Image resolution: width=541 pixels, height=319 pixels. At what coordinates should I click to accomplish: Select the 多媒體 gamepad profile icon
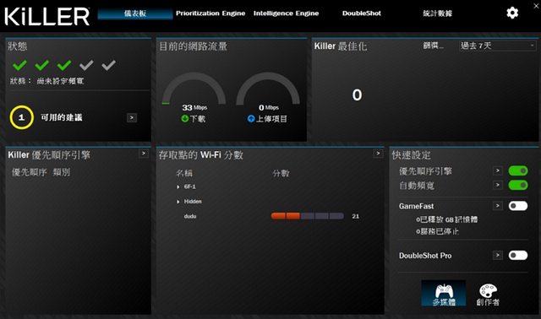coord(444,294)
